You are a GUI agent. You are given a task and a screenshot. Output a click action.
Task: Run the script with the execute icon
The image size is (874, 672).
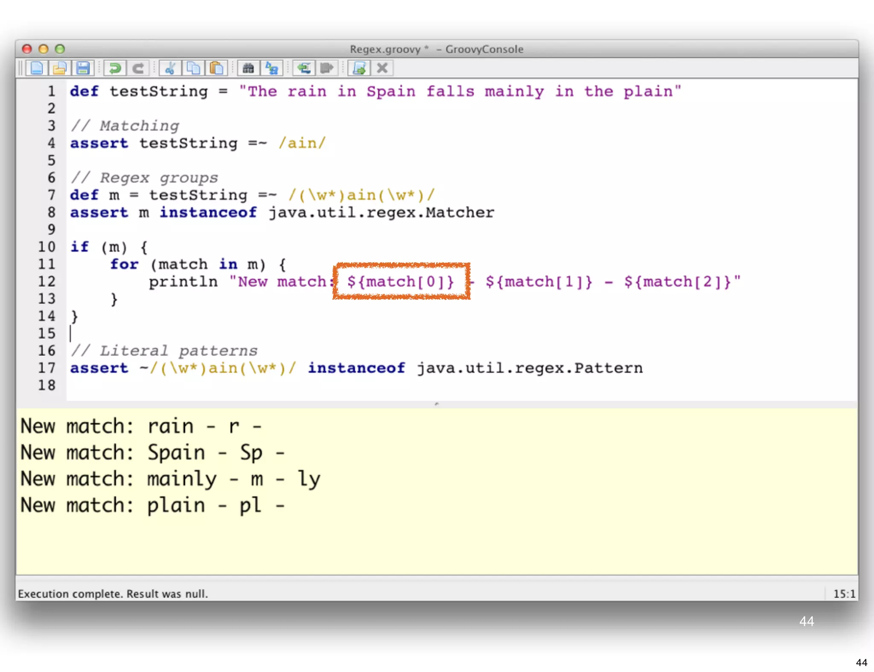point(359,68)
